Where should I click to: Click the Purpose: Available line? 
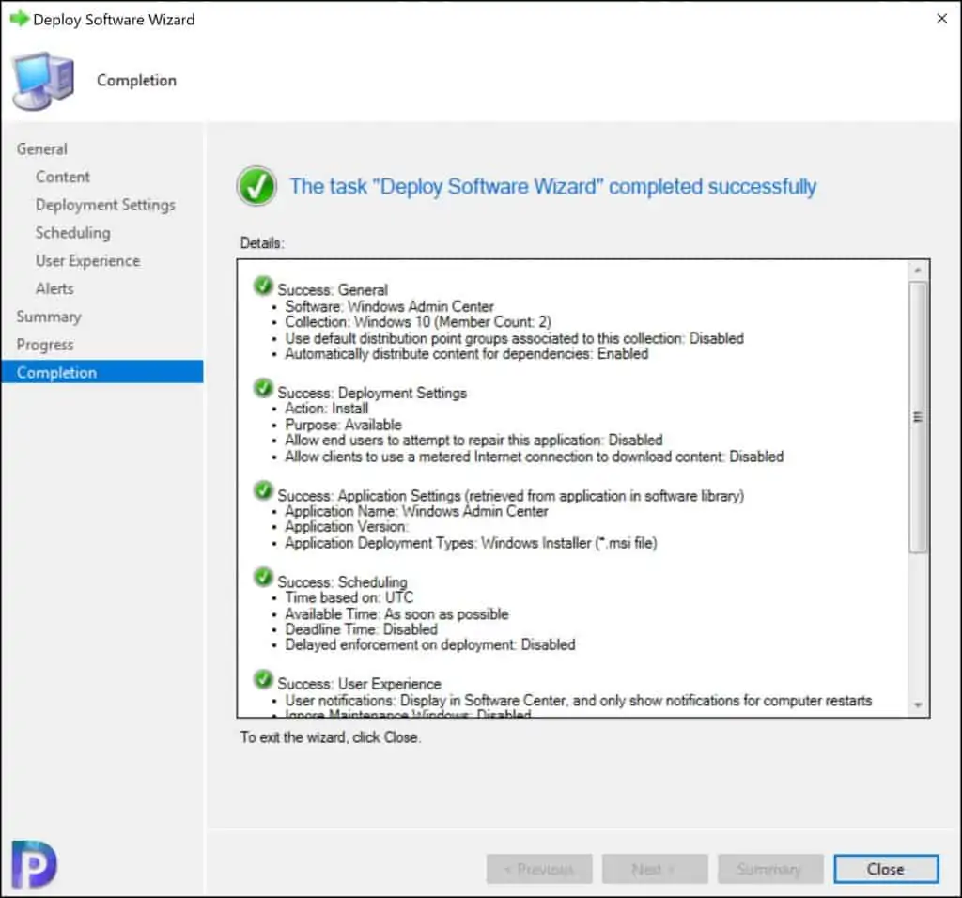point(343,425)
